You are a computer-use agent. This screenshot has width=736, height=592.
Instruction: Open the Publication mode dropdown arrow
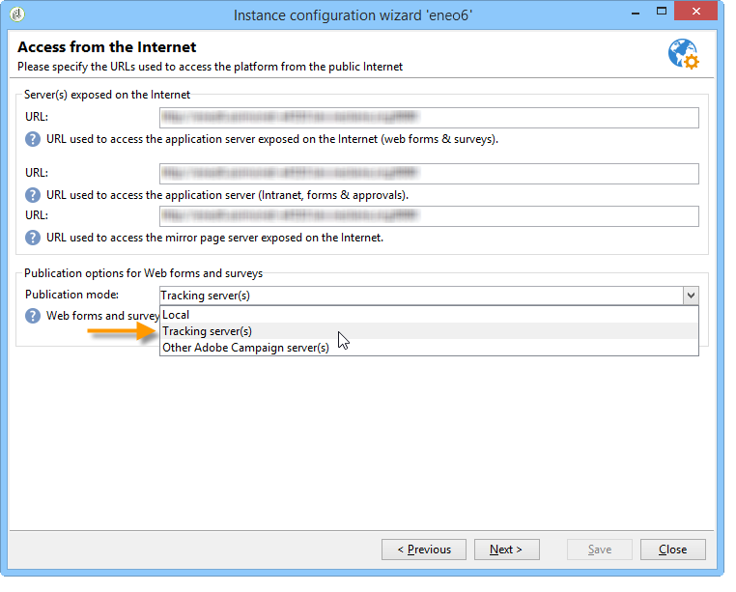[x=691, y=296]
